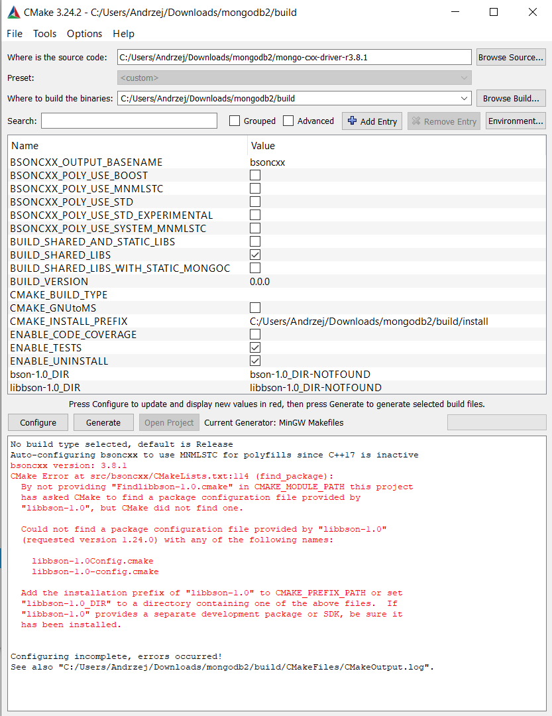552x716 pixels.
Task: Toggle the Advanced checkbox
Action: point(288,121)
